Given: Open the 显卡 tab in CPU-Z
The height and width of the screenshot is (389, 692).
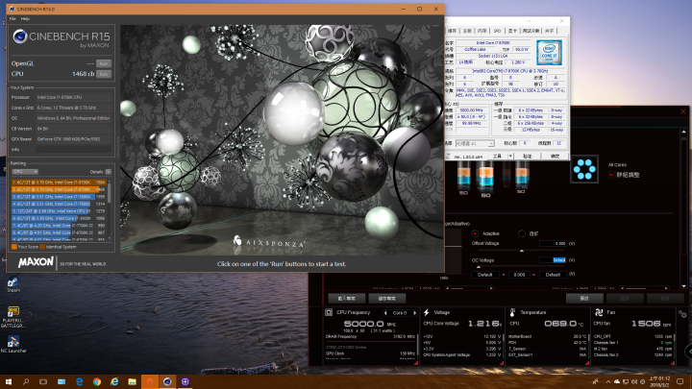Looking at the screenshot, I should click(x=512, y=31).
